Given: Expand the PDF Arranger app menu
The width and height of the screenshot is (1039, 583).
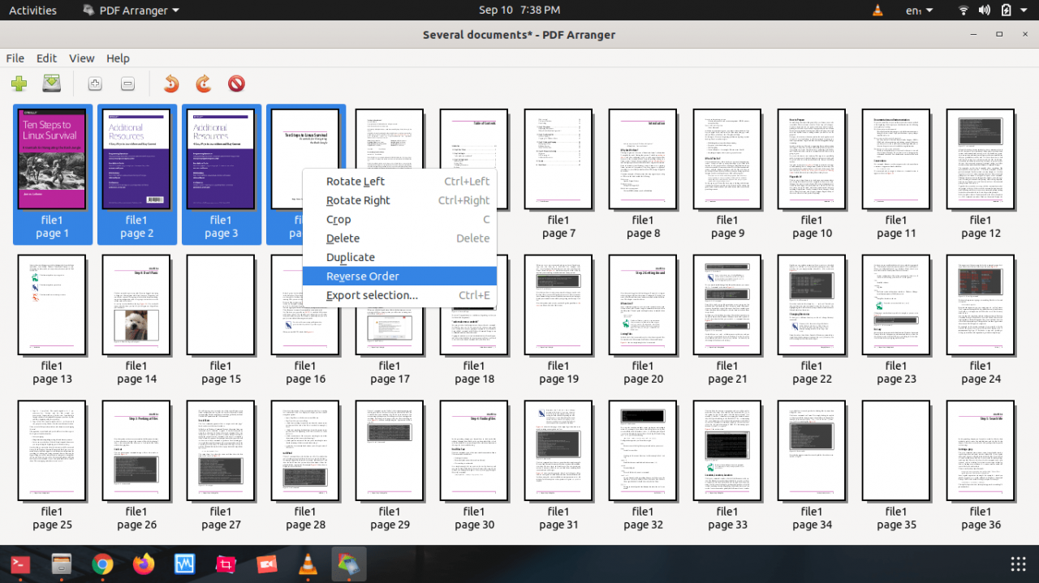Looking at the screenshot, I should pyautogui.click(x=131, y=11).
